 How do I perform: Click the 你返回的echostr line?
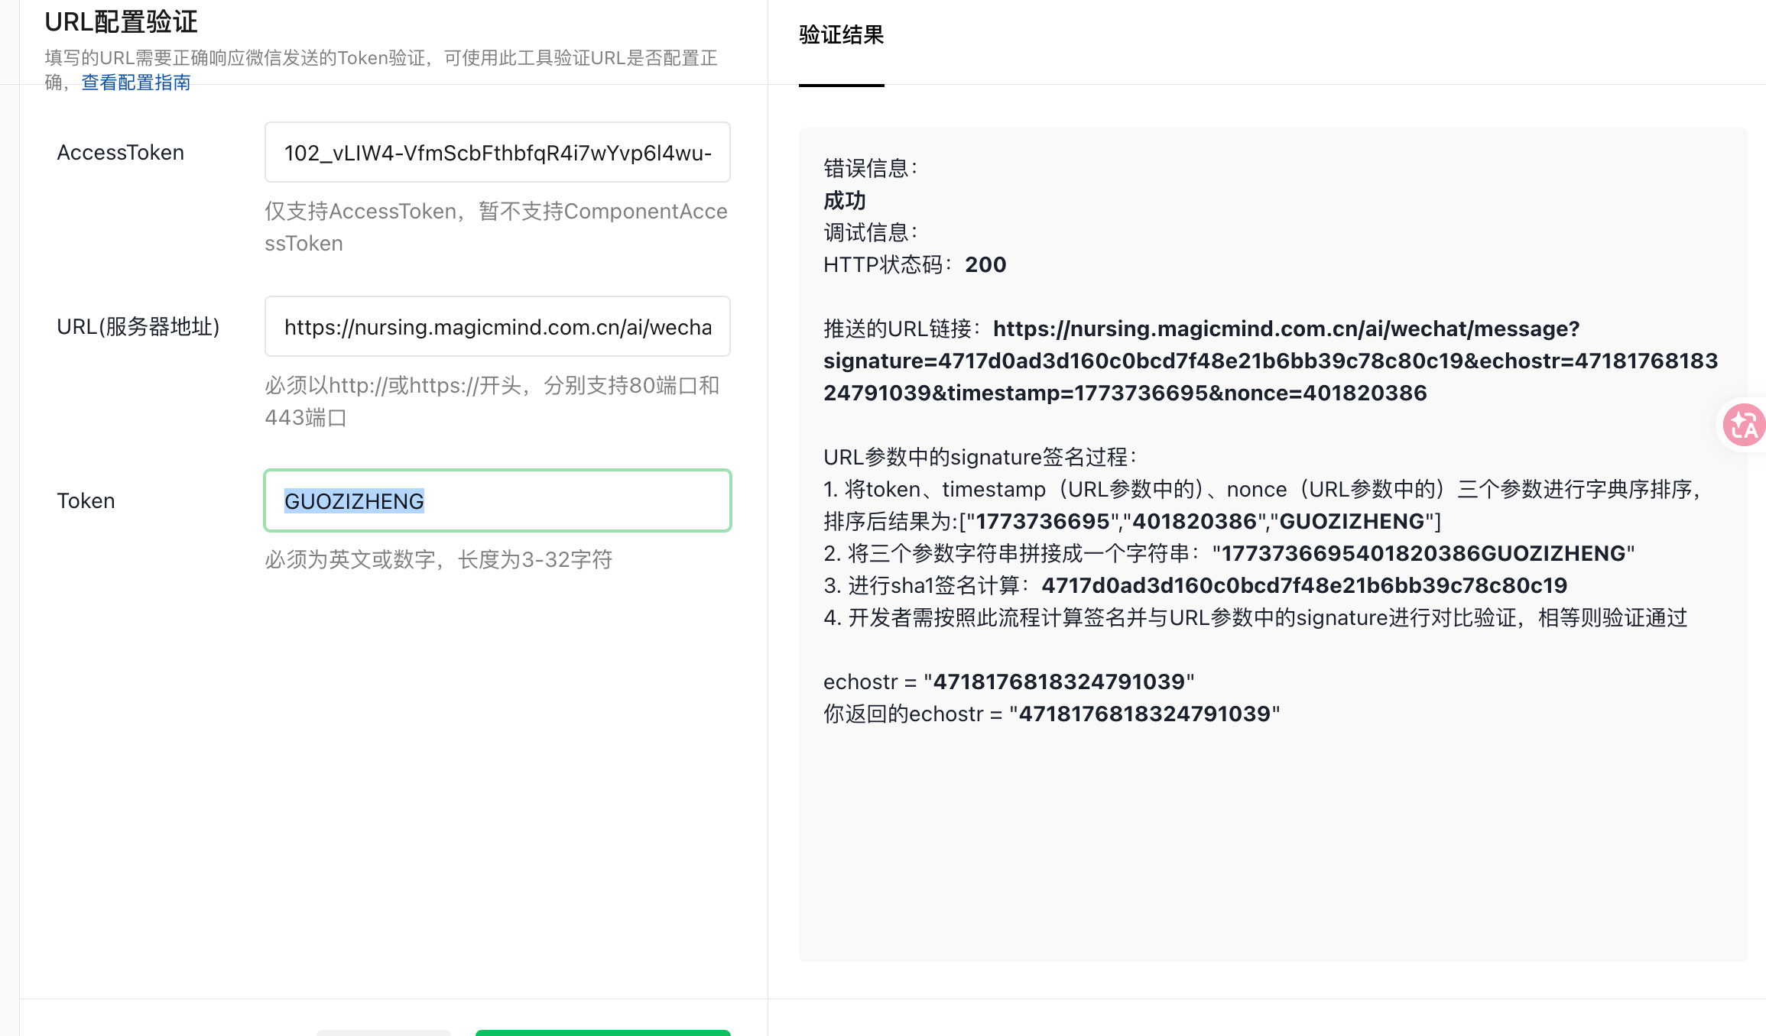click(x=1051, y=714)
